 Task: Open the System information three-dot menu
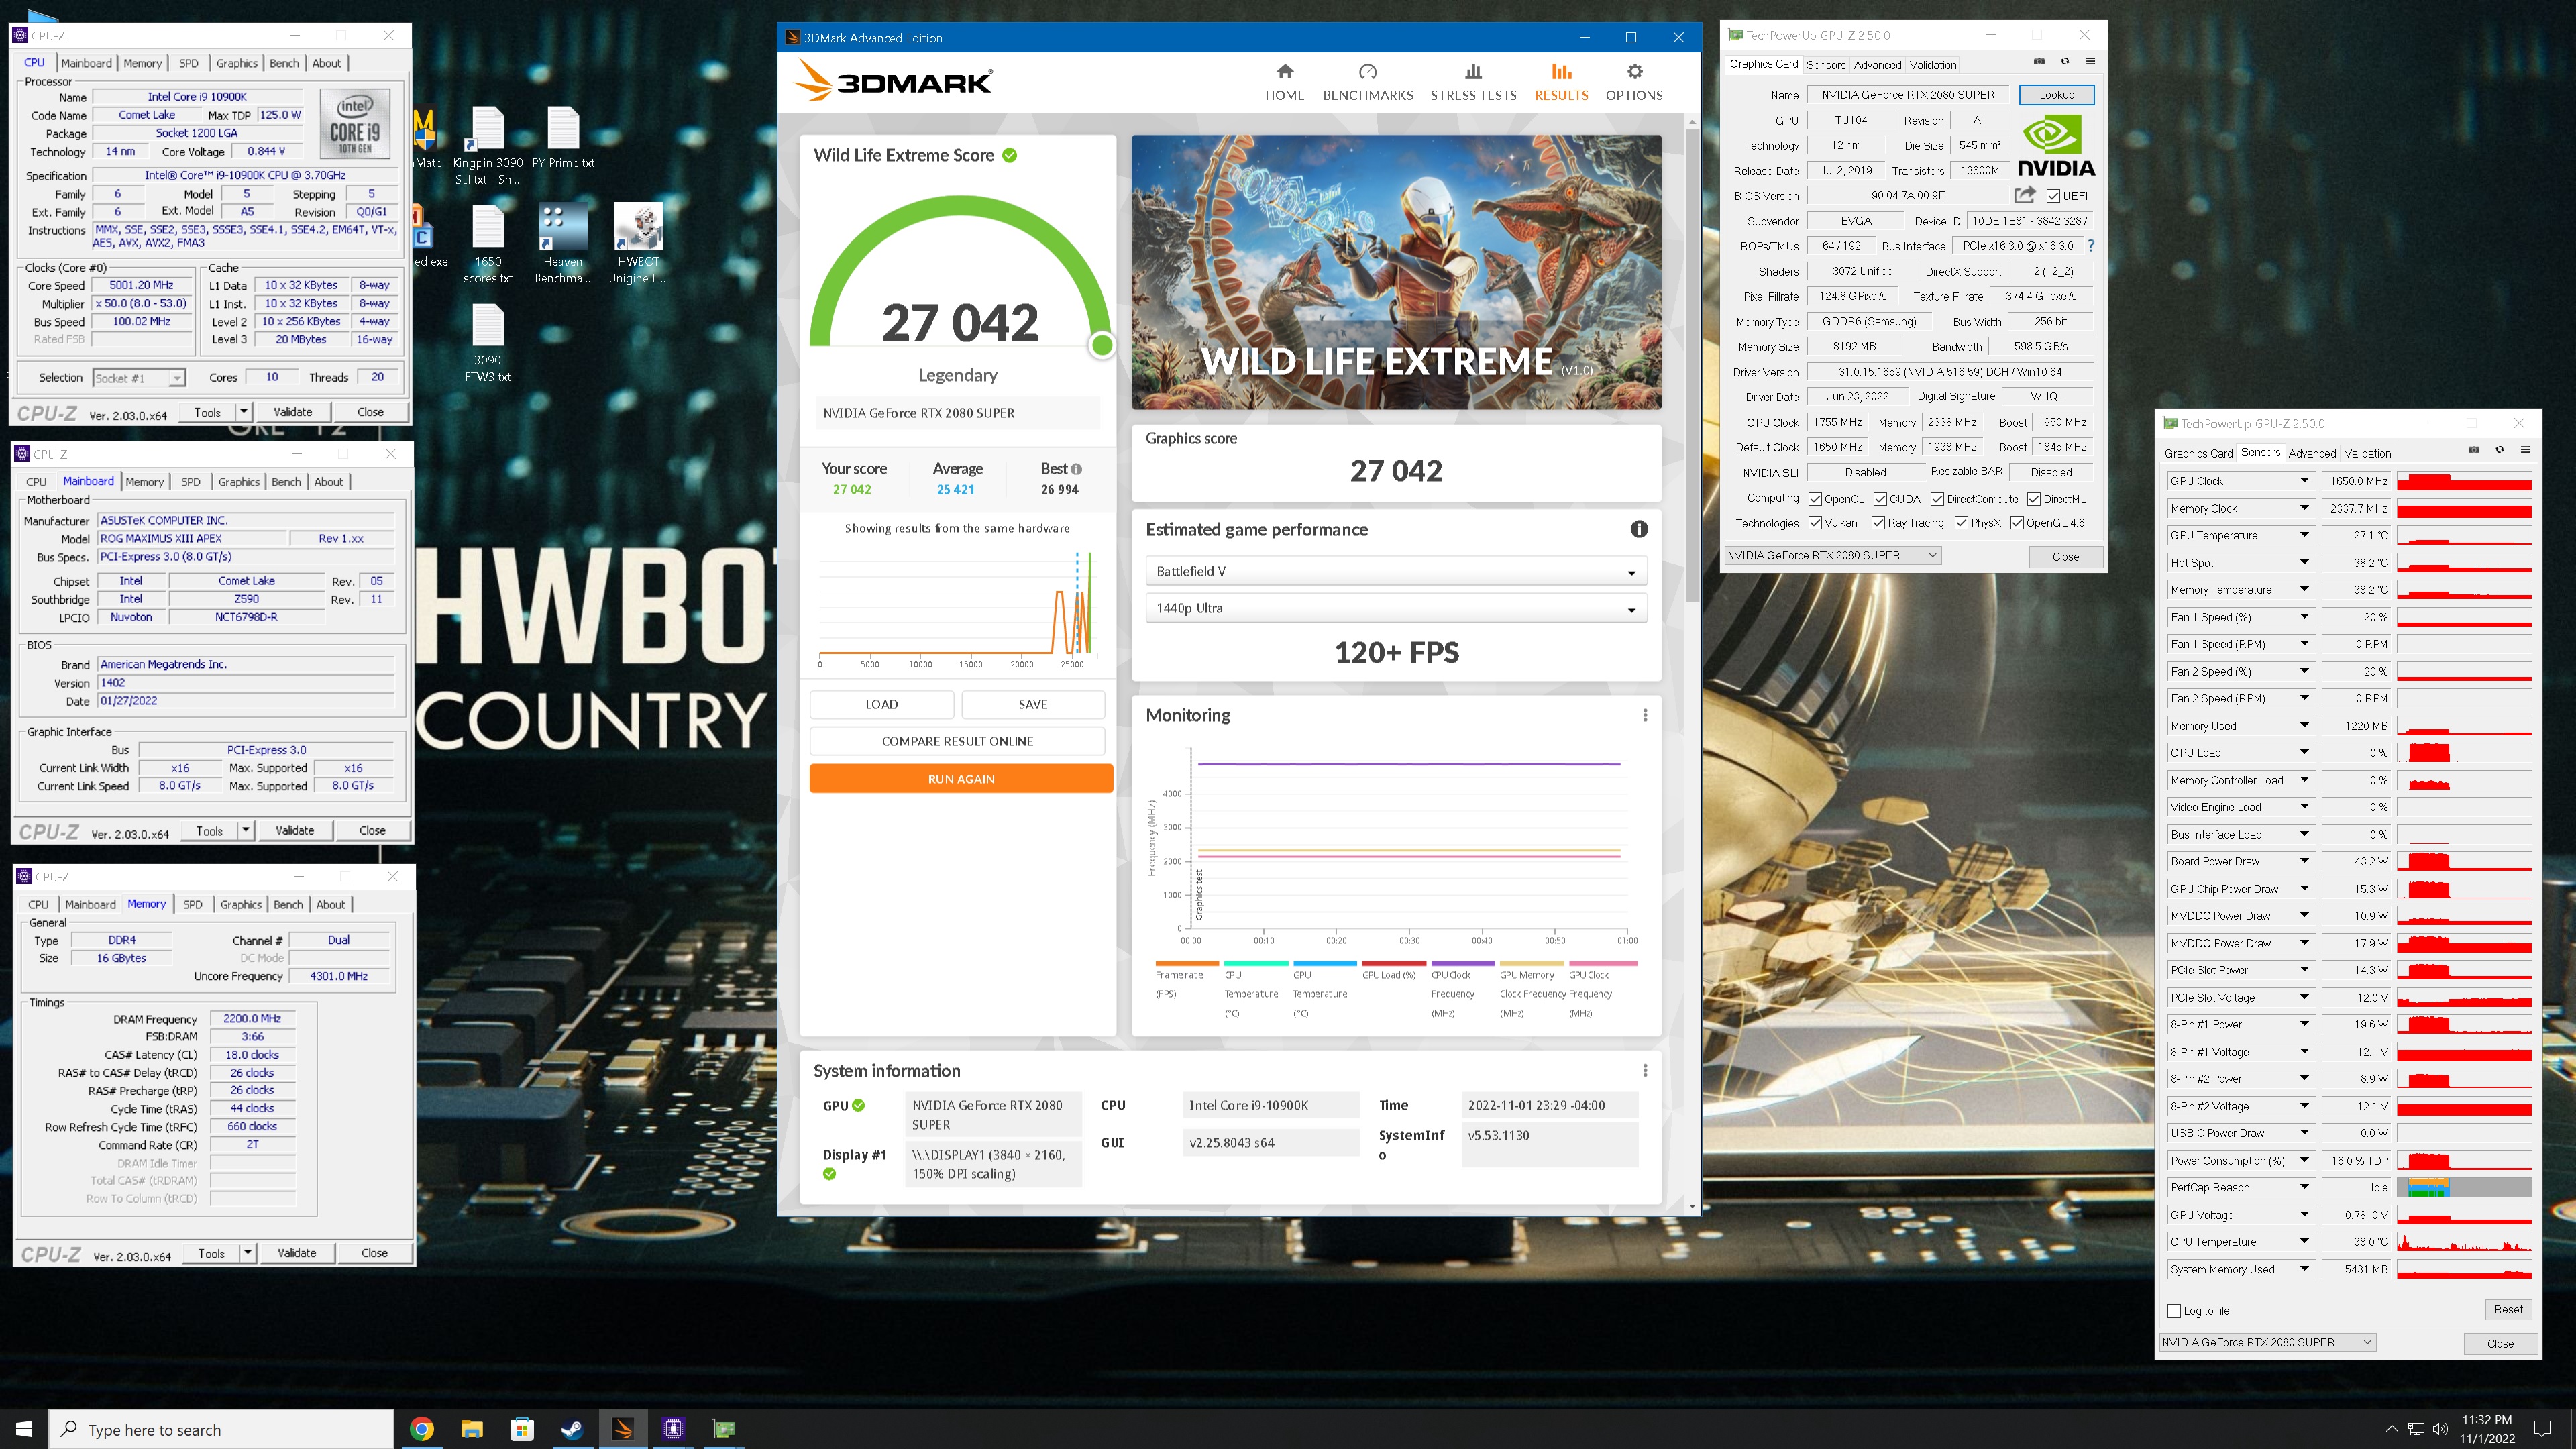pyautogui.click(x=1645, y=1070)
